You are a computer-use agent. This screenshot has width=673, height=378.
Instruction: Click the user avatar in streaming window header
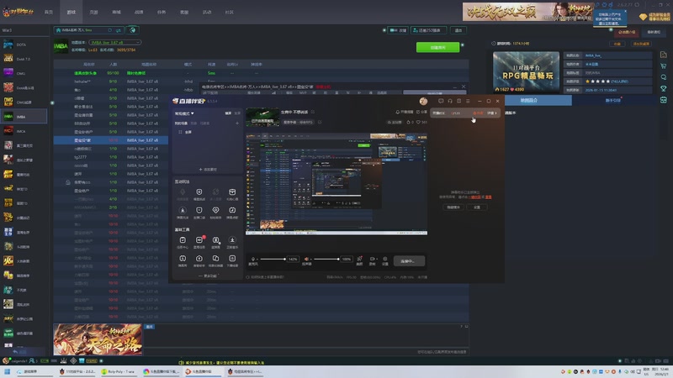click(x=423, y=101)
